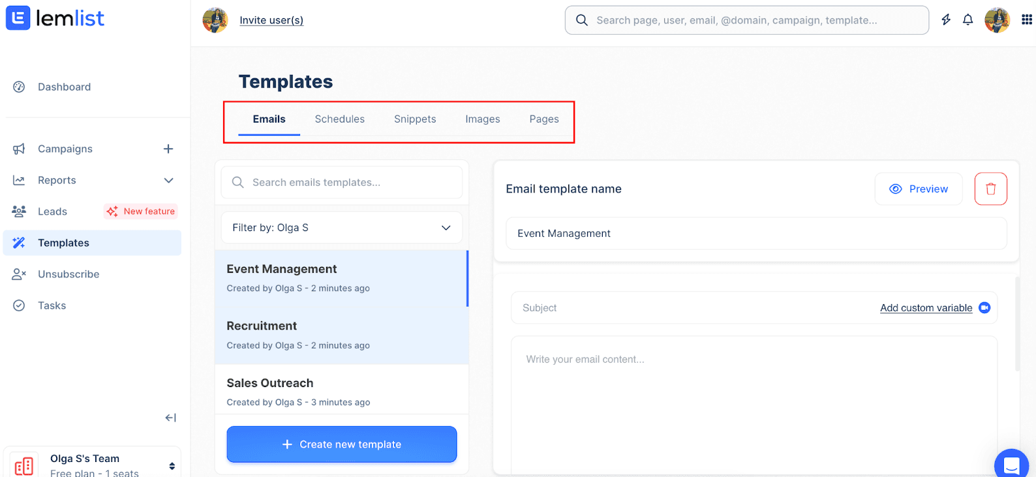This screenshot has height=477, width=1036.
Task: Open Tasks in sidebar
Action: (52, 305)
